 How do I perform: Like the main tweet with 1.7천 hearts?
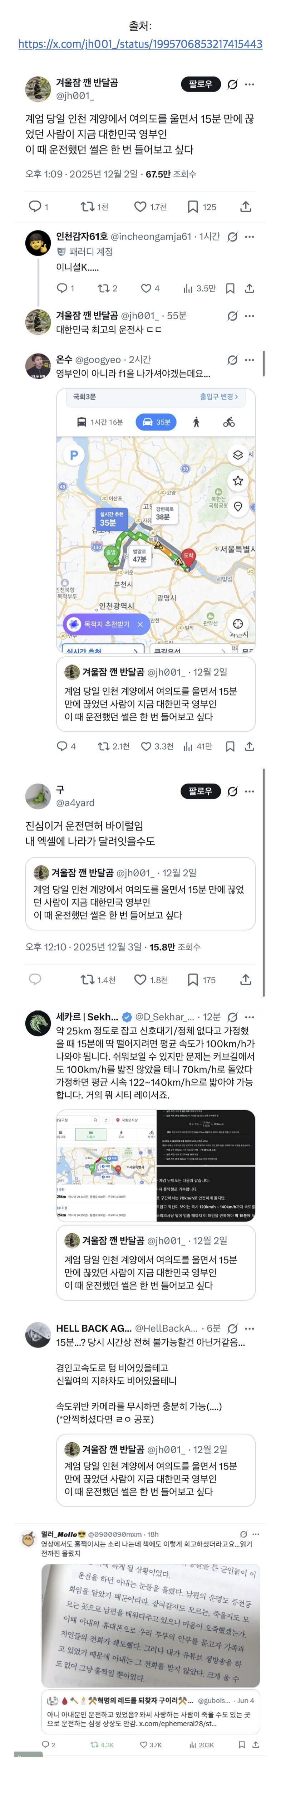point(151,207)
